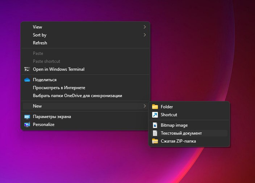Click the display settings monitor icon

tap(27, 117)
